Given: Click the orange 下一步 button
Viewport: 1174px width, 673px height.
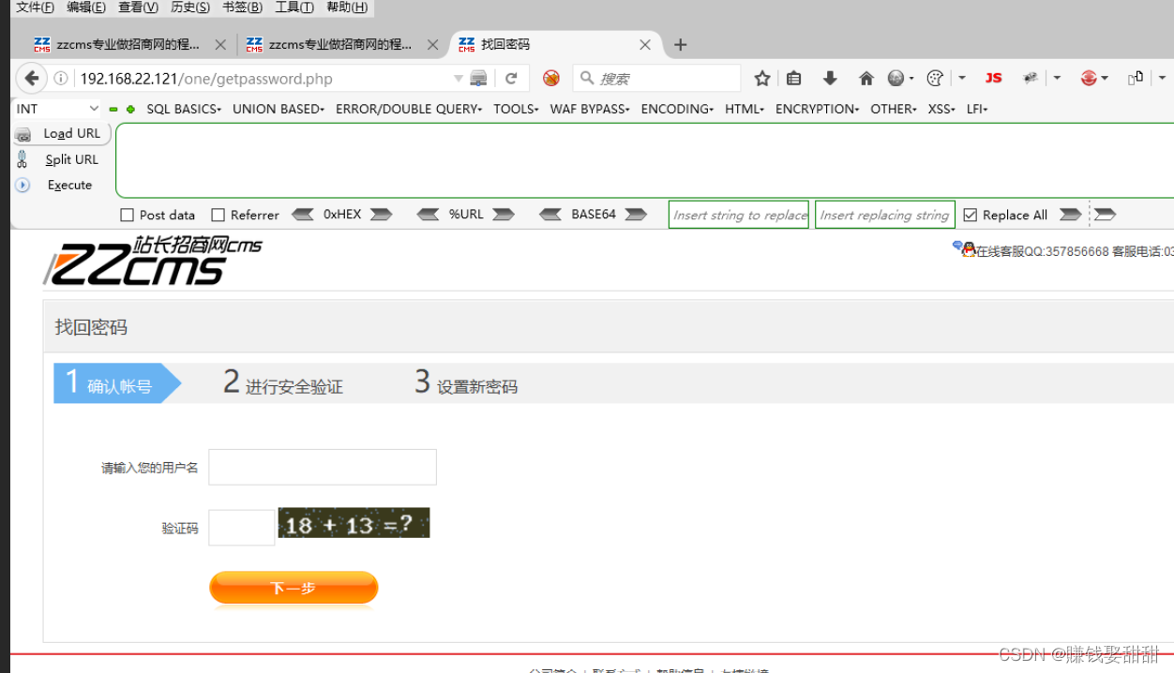Looking at the screenshot, I should pyautogui.click(x=293, y=588).
